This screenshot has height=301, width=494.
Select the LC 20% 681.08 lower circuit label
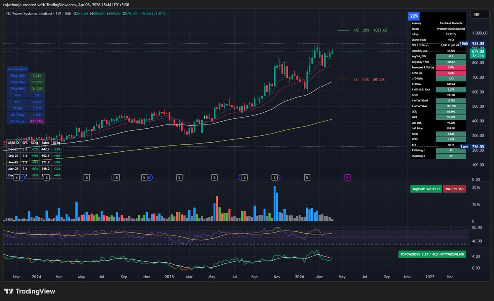369,80
